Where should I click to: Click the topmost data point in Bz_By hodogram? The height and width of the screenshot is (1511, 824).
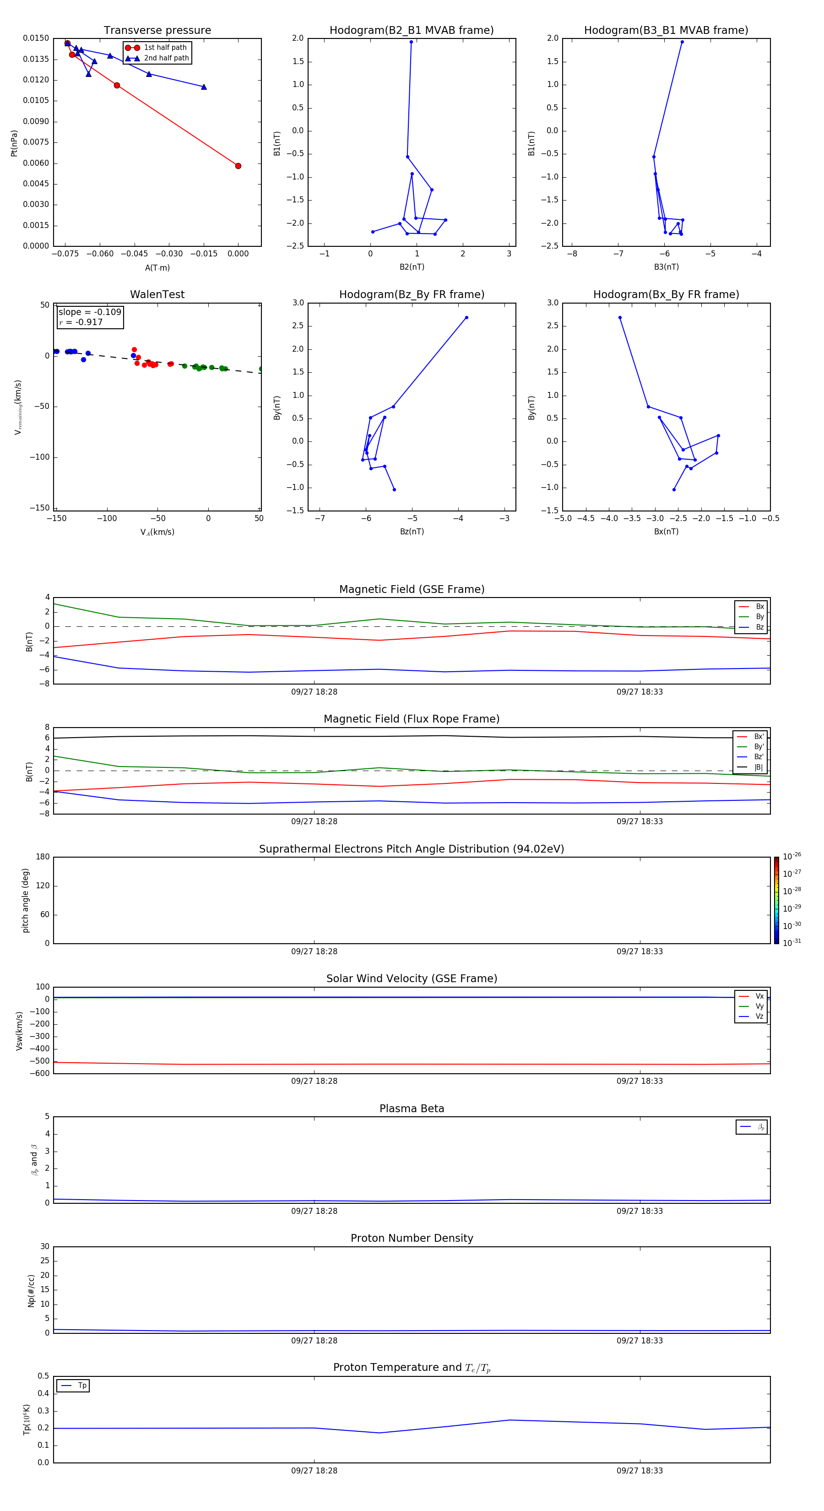[x=466, y=318]
